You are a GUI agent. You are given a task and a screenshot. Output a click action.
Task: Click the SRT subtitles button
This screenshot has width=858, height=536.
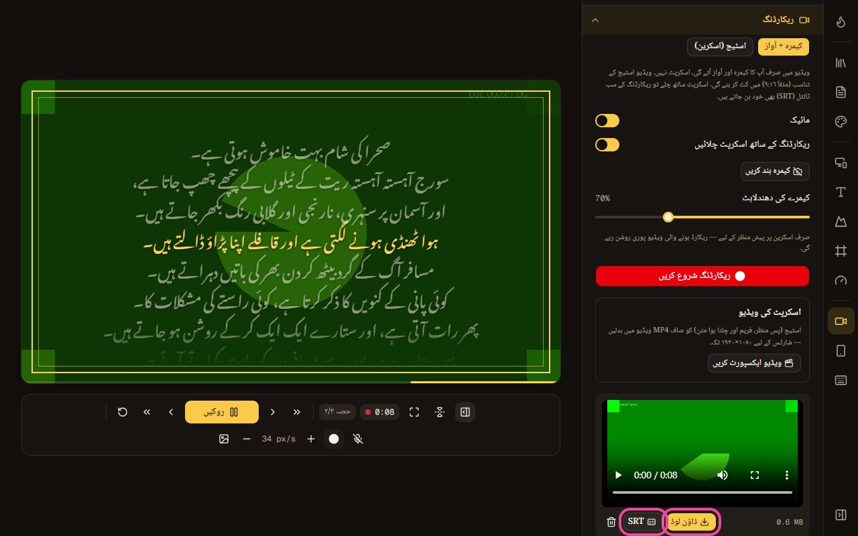pos(641,522)
